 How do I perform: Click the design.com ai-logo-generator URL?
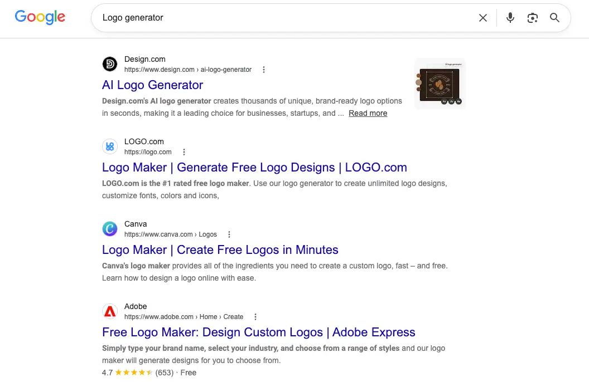[x=188, y=70]
